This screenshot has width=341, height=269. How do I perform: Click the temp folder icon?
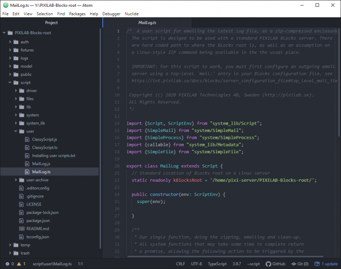[16, 245]
